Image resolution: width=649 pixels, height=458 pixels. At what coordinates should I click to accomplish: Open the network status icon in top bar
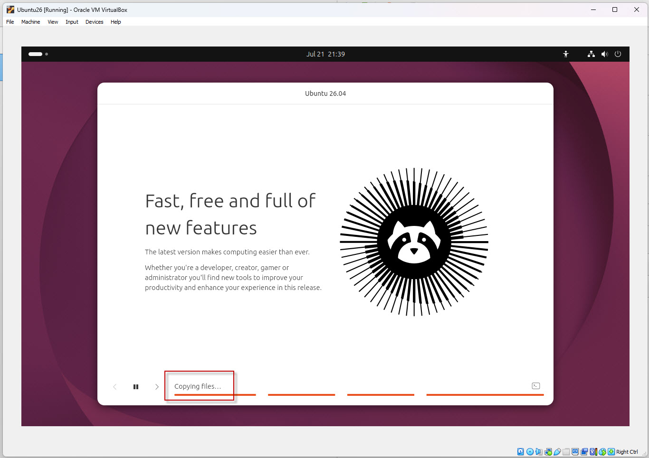click(x=591, y=54)
